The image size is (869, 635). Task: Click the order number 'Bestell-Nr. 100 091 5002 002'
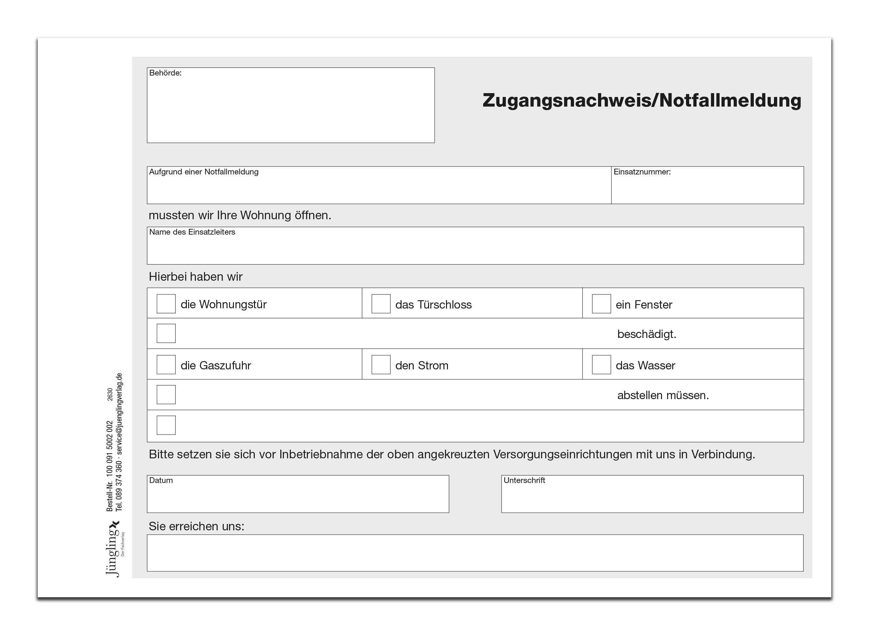[x=110, y=466]
